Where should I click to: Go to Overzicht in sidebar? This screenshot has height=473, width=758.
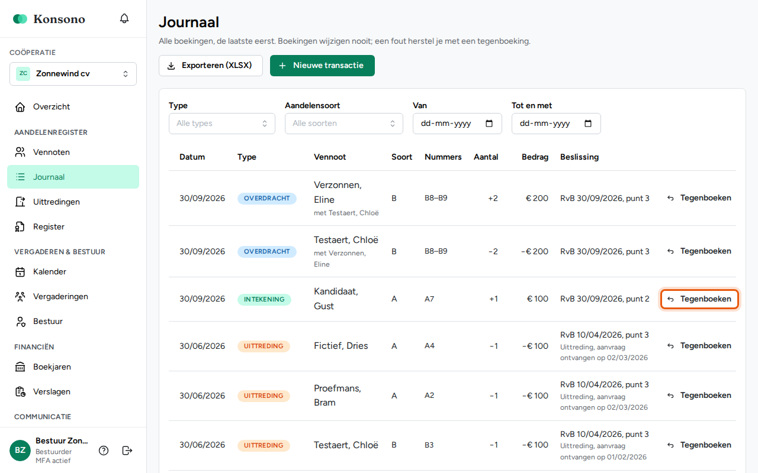73,107
